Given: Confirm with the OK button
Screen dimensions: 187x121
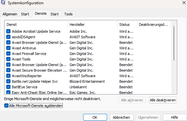Looking at the screenshot, I should coord(95,117).
